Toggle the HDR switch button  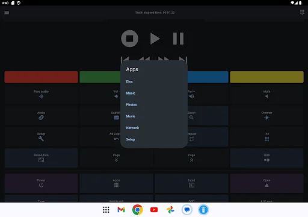click(266, 158)
